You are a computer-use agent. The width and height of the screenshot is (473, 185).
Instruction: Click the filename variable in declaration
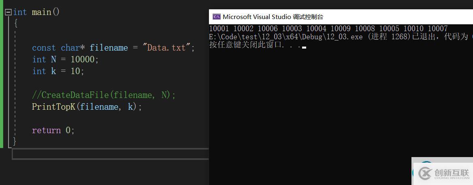[109, 48]
